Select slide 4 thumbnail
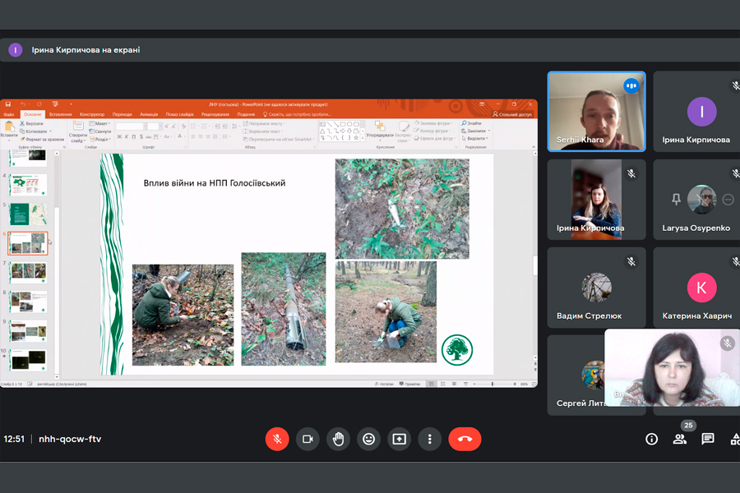 28,184
